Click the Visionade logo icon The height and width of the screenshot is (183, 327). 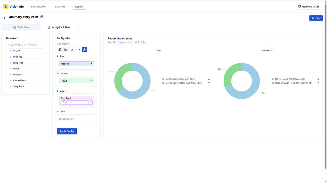(6, 7)
